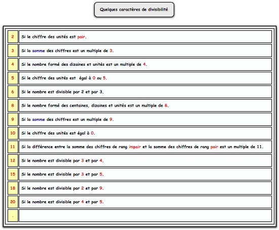Click the title box 'Quelques caractères de divisibilité'

[x=134, y=10]
